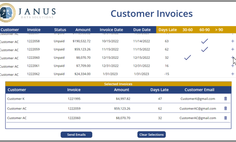Click invoice 1221995 in the Selected Invoices list
This screenshot has width=236, height=142.
click(x=74, y=99)
